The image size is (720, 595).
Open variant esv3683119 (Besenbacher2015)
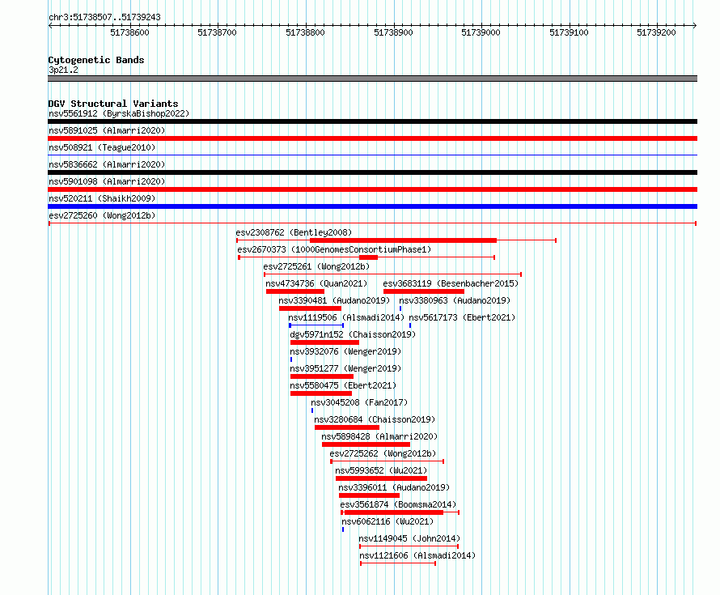[x=451, y=283]
